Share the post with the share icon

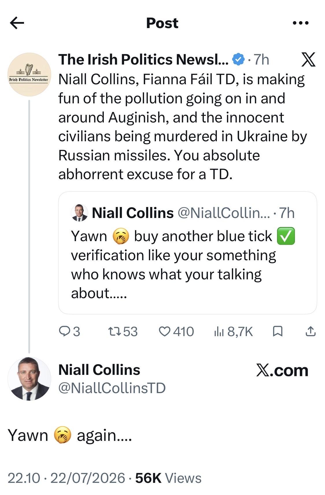coord(311,331)
